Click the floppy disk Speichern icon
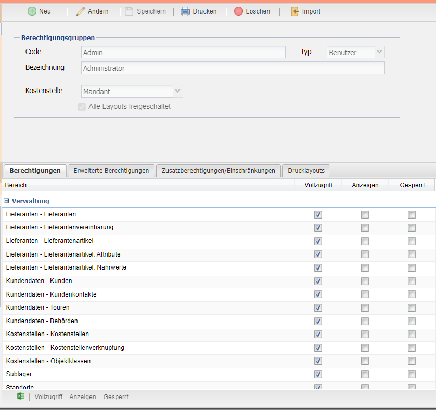Image resolution: width=436 pixels, height=410 pixels. click(x=129, y=11)
